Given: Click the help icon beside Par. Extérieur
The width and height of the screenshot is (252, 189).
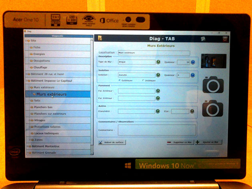Looking at the screenshot, I should [158, 91].
